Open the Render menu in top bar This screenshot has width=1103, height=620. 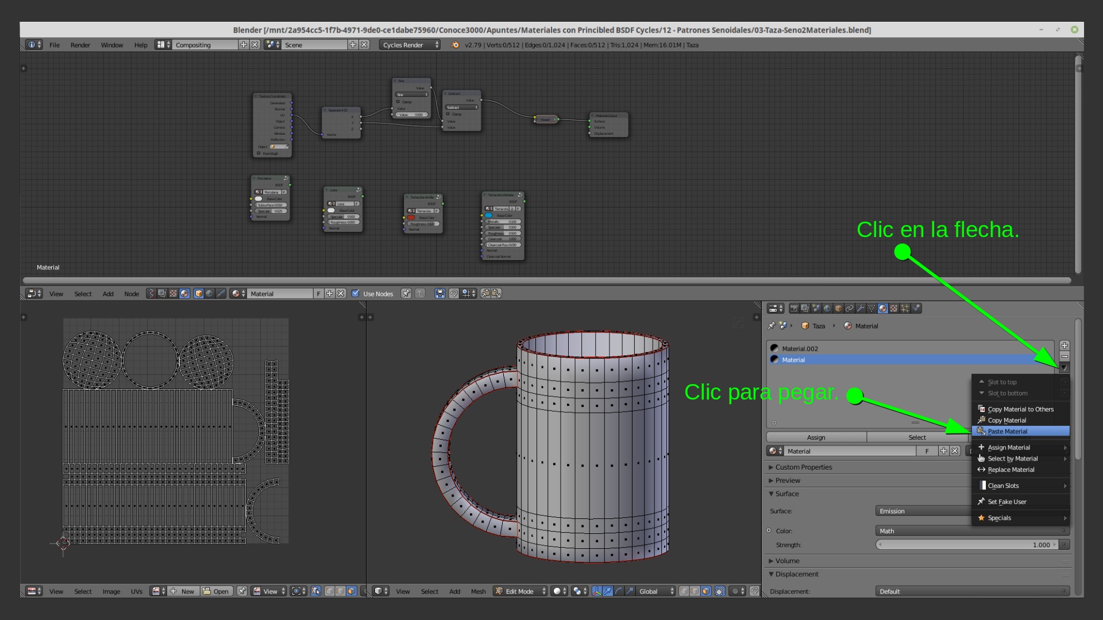pyautogui.click(x=80, y=45)
